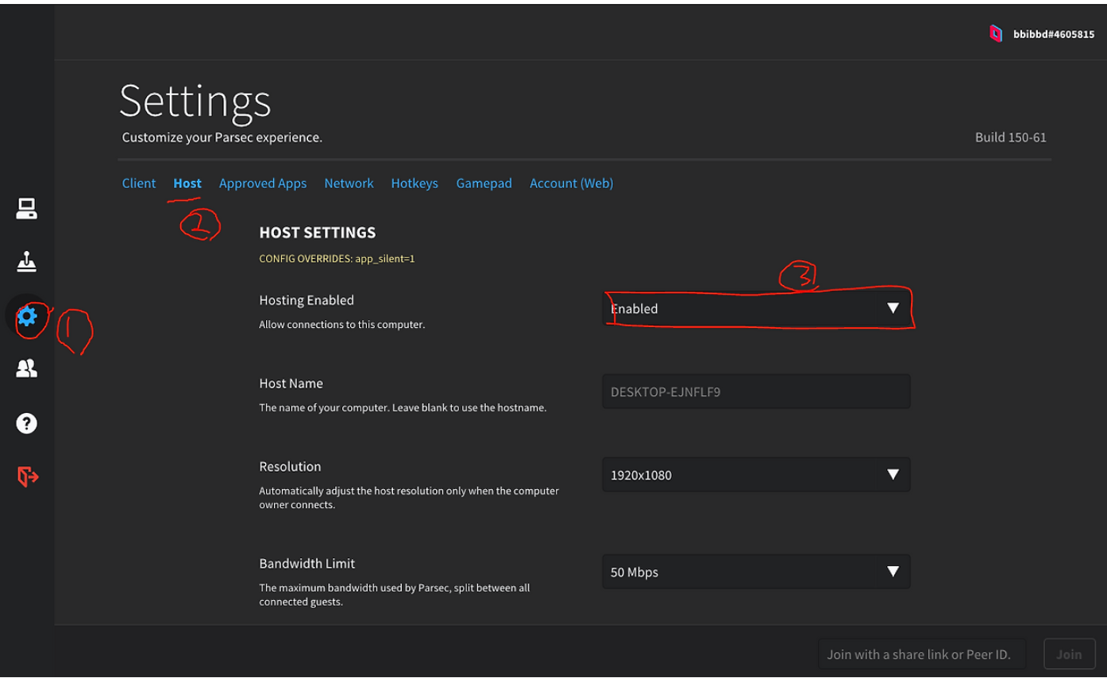The height and width of the screenshot is (678, 1107).
Task: Open the Network tab
Action: click(x=349, y=183)
